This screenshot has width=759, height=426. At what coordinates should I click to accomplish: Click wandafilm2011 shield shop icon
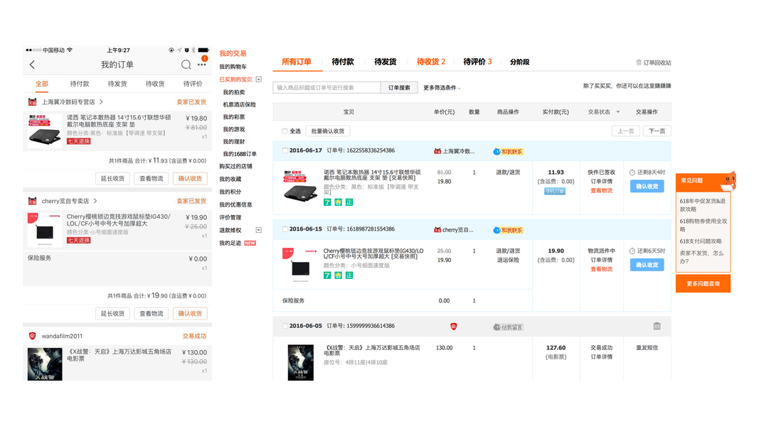click(x=33, y=336)
